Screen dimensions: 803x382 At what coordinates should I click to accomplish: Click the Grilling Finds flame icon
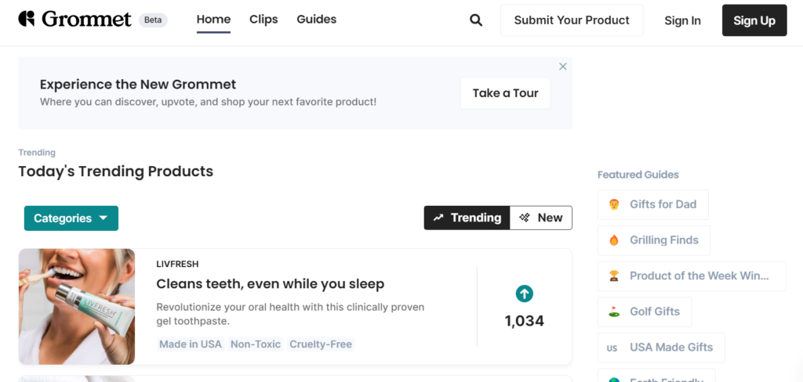coord(614,240)
